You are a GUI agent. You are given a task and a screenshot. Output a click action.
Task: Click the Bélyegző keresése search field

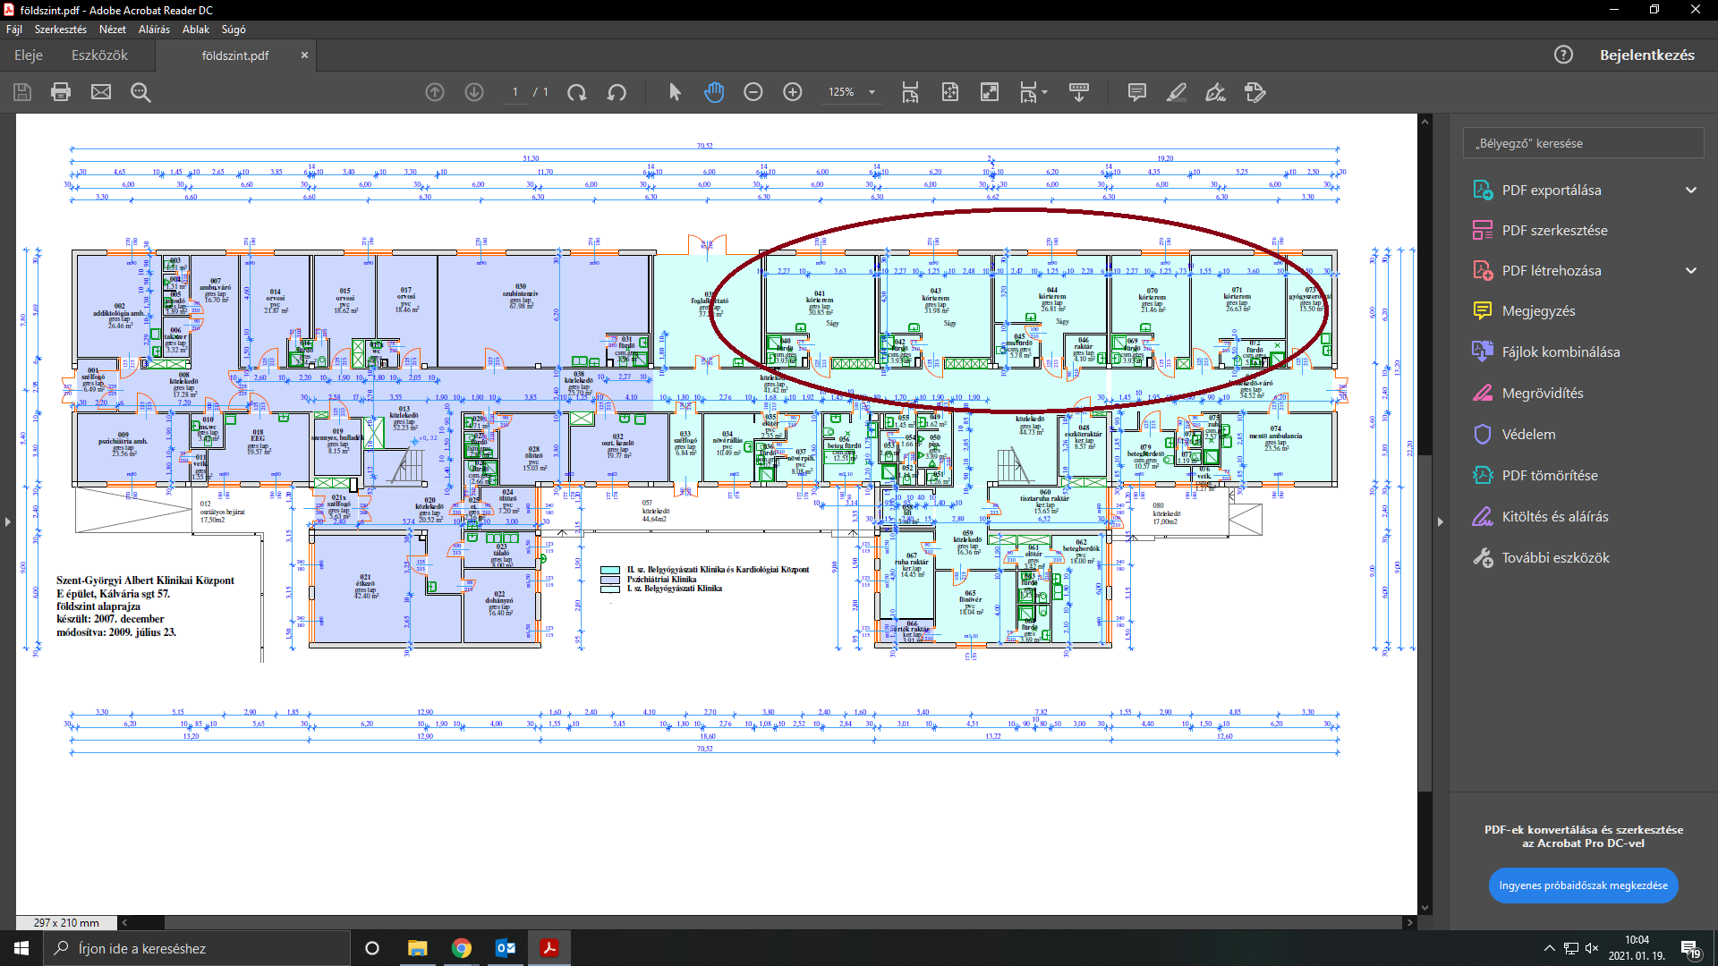tap(1582, 143)
